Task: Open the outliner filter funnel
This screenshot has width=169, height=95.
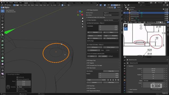Action: click(164, 5)
